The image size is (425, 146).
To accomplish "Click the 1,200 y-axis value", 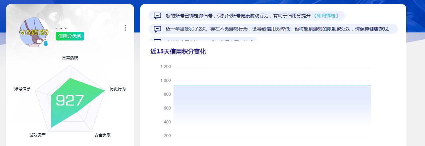I will [165, 67].
